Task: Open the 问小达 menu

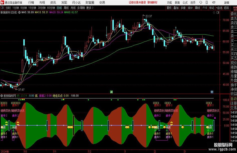Action: (76, 3)
